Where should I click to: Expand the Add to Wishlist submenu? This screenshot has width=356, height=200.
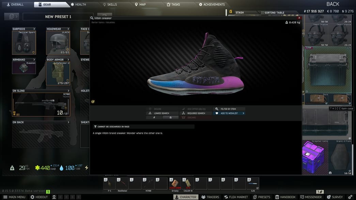pyautogui.click(x=243, y=113)
